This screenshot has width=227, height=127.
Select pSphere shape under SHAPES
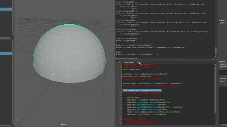click(223, 23)
